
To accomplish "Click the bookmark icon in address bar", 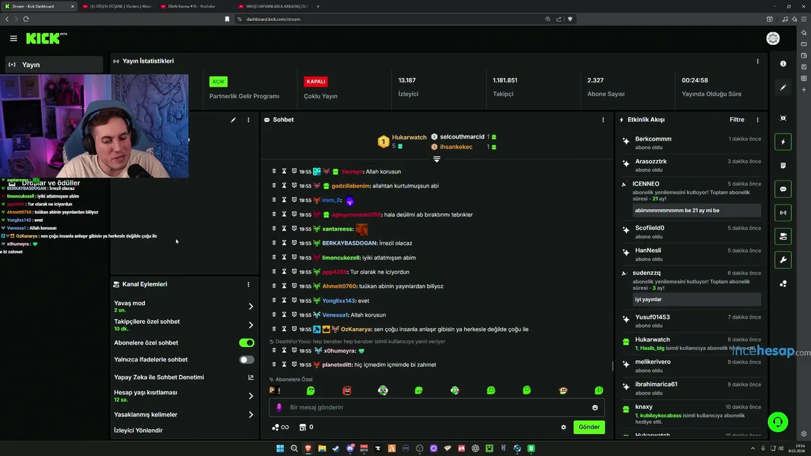I will click(x=227, y=19).
